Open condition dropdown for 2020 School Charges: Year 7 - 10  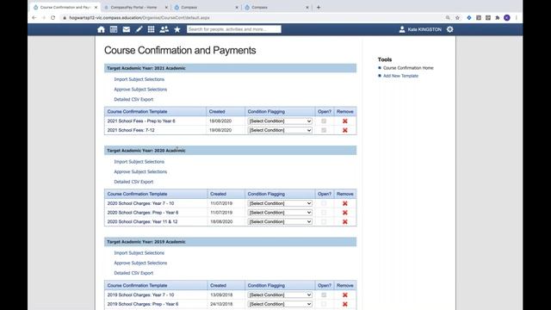(280, 203)
